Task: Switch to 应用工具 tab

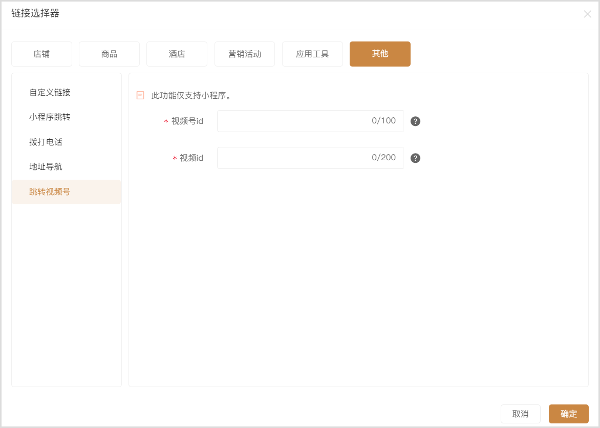Action: (x=312, y=54)
